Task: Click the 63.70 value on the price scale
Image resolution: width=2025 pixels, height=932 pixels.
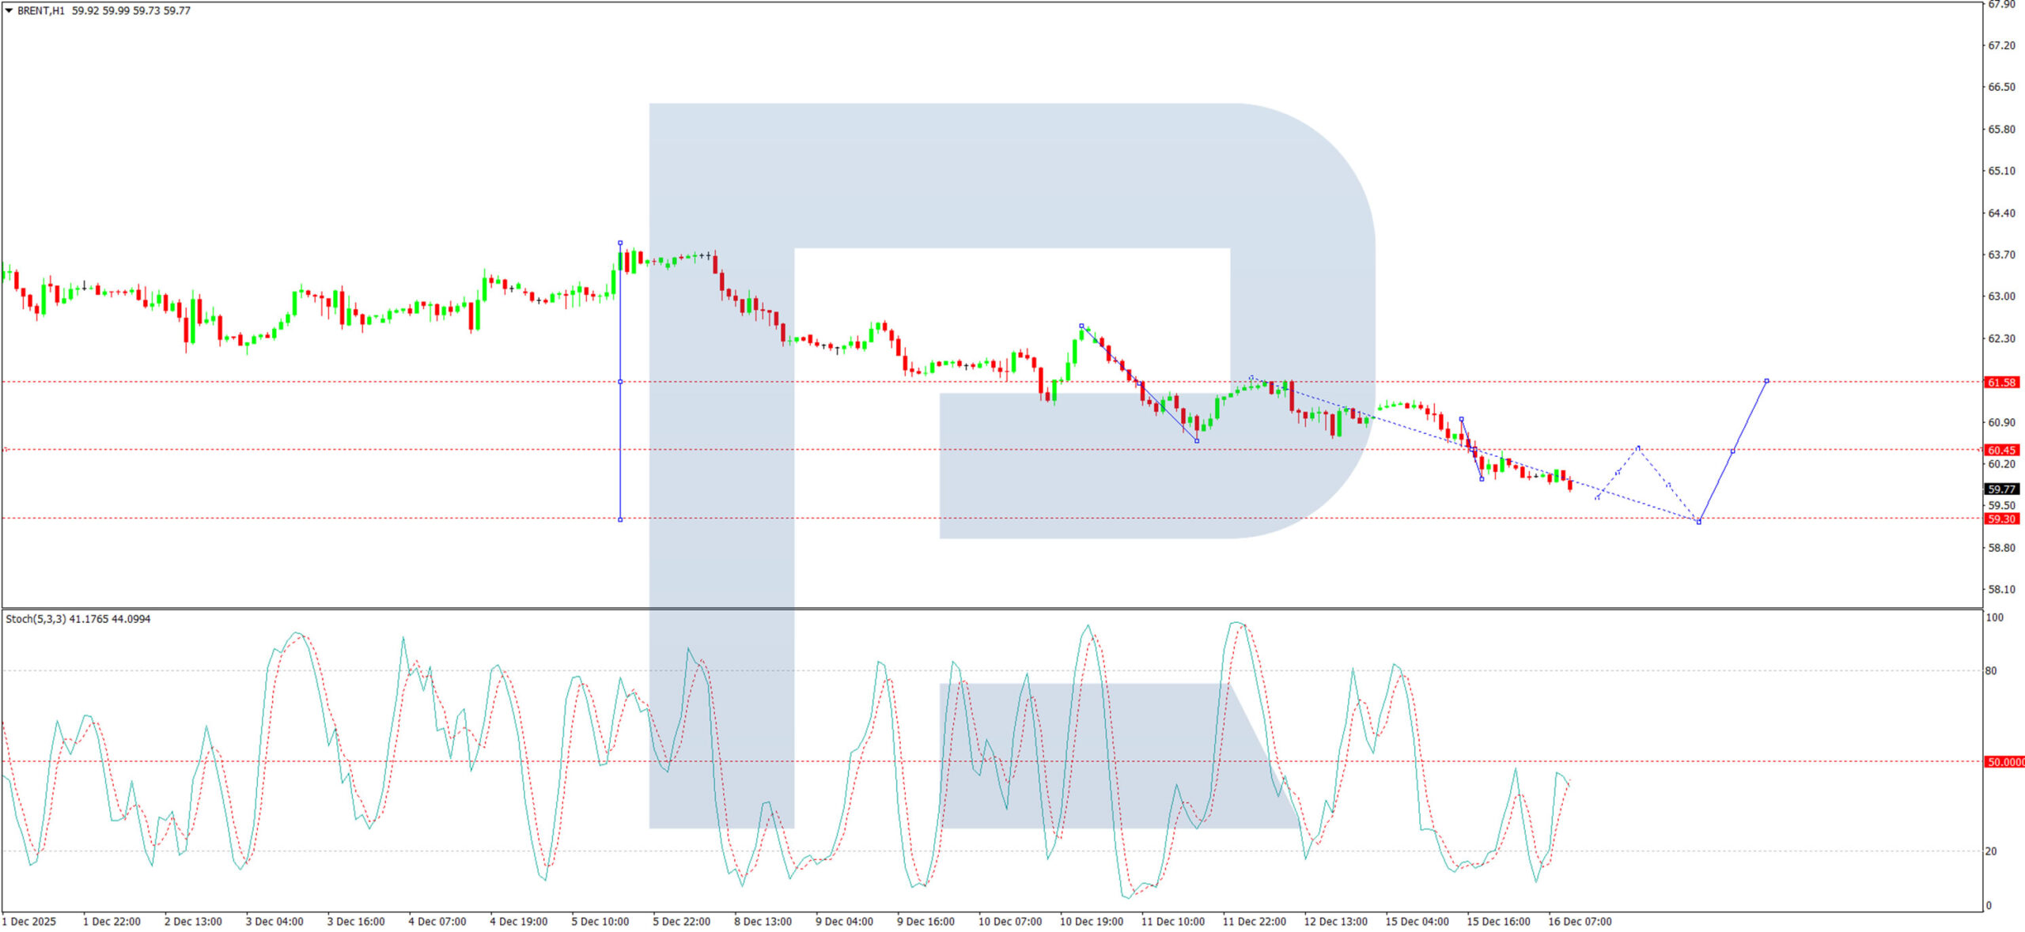Action: coord(2001,255)
